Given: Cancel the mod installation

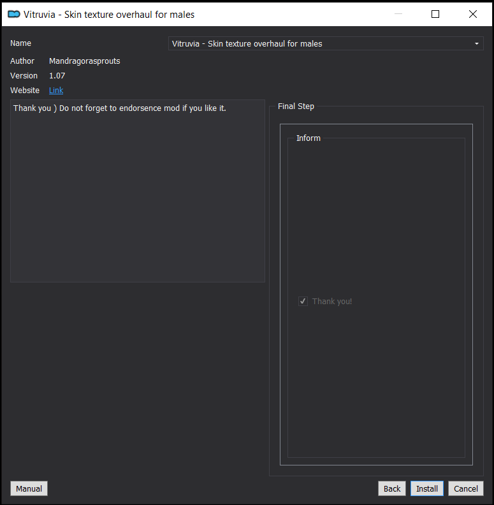Looking at the screenshot, I should [466, 488].
